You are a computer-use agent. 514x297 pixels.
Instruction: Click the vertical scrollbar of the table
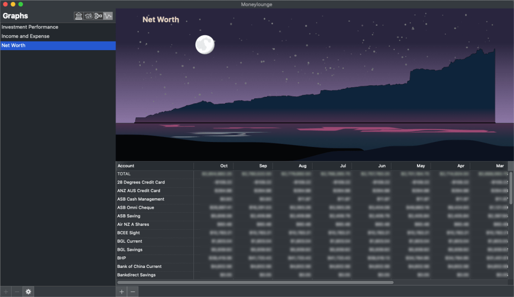[511, 188]
